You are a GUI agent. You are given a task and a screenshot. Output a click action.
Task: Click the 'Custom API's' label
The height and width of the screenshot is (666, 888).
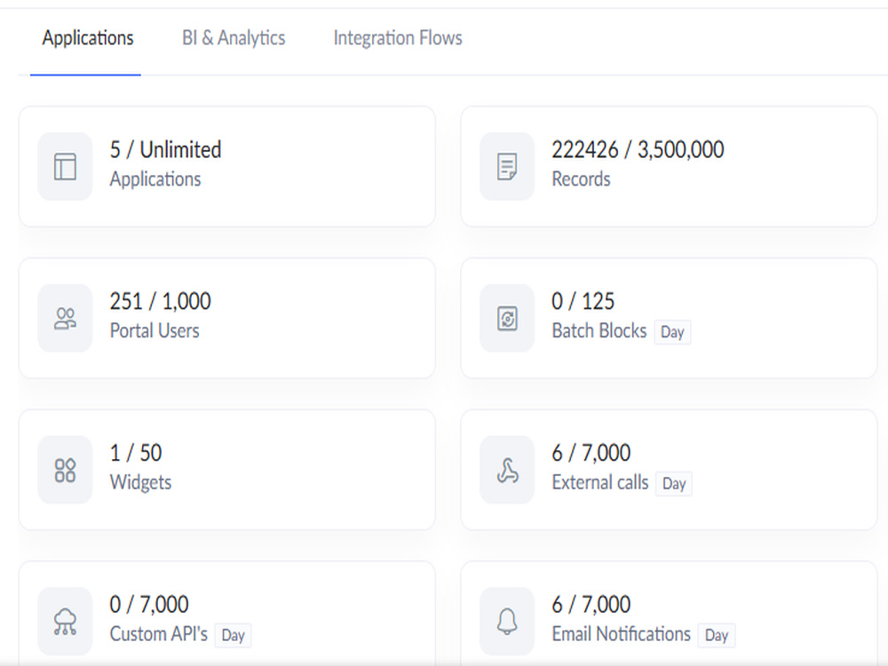click(159, 634)
